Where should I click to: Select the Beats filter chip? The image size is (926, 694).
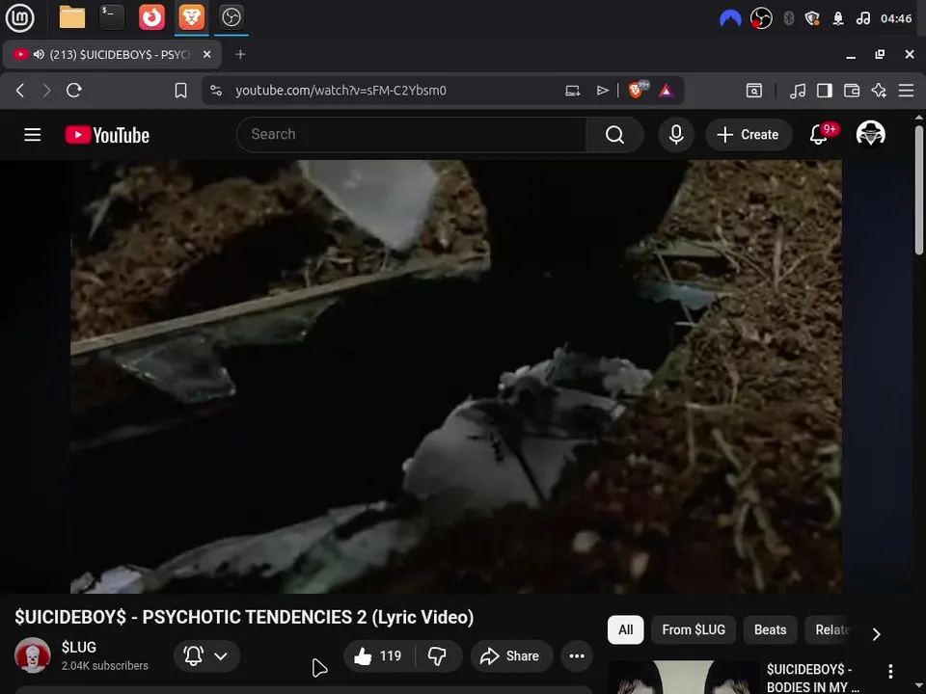(x=770, y=629)
